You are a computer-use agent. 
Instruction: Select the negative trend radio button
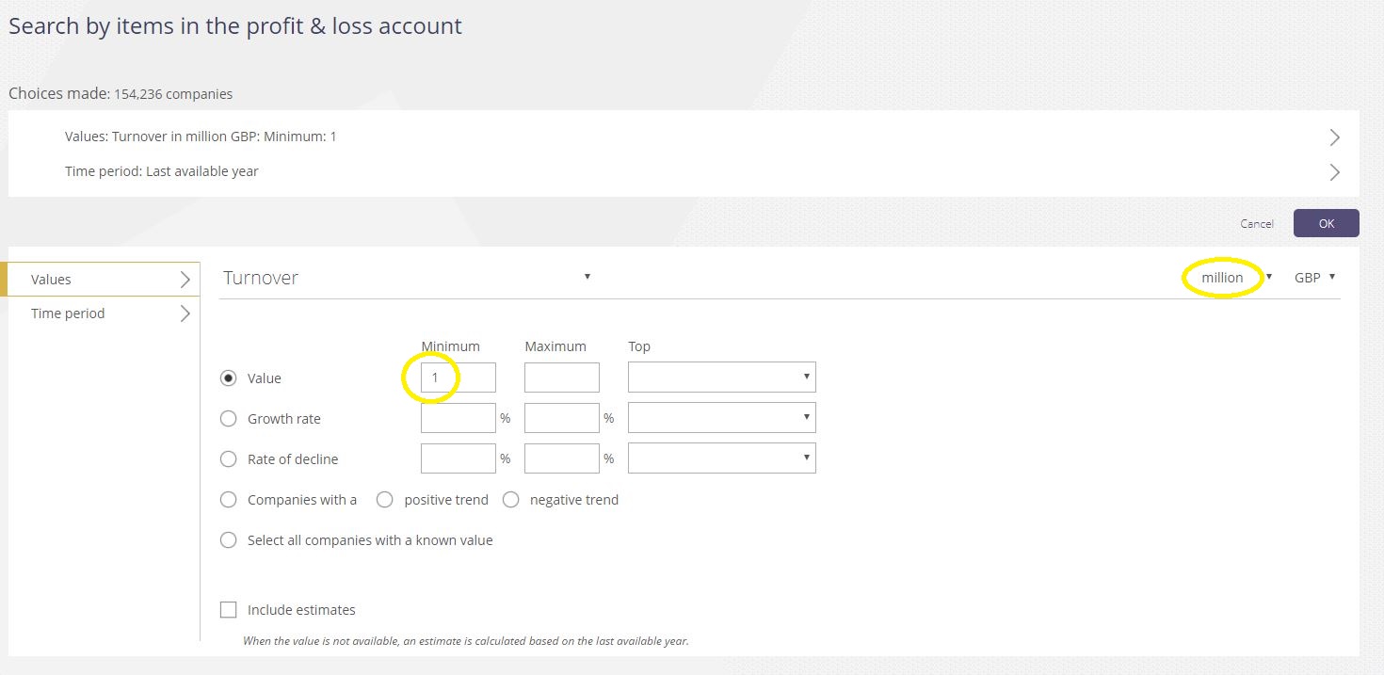pyautogui.click(x=510, y=500)
